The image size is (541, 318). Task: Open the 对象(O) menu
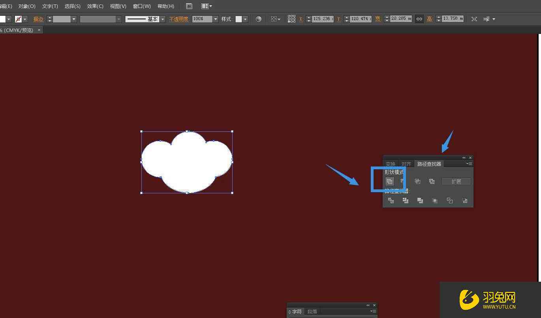(x=27, y=6)
